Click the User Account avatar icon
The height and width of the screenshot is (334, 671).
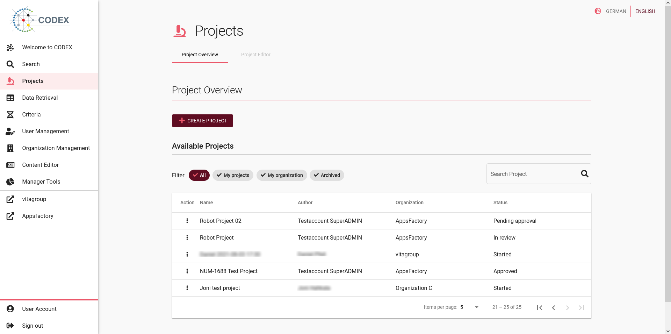(x=10, y=309)
